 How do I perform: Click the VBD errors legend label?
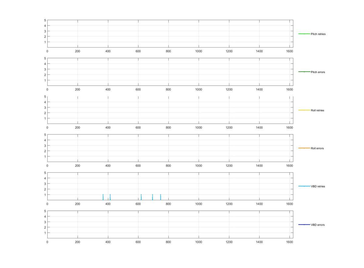click(318, 225)
